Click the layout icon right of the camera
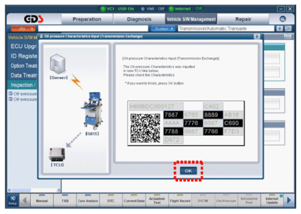Image resolution: width=301 pixels, height=214 pixels. (x=288, y=29)
